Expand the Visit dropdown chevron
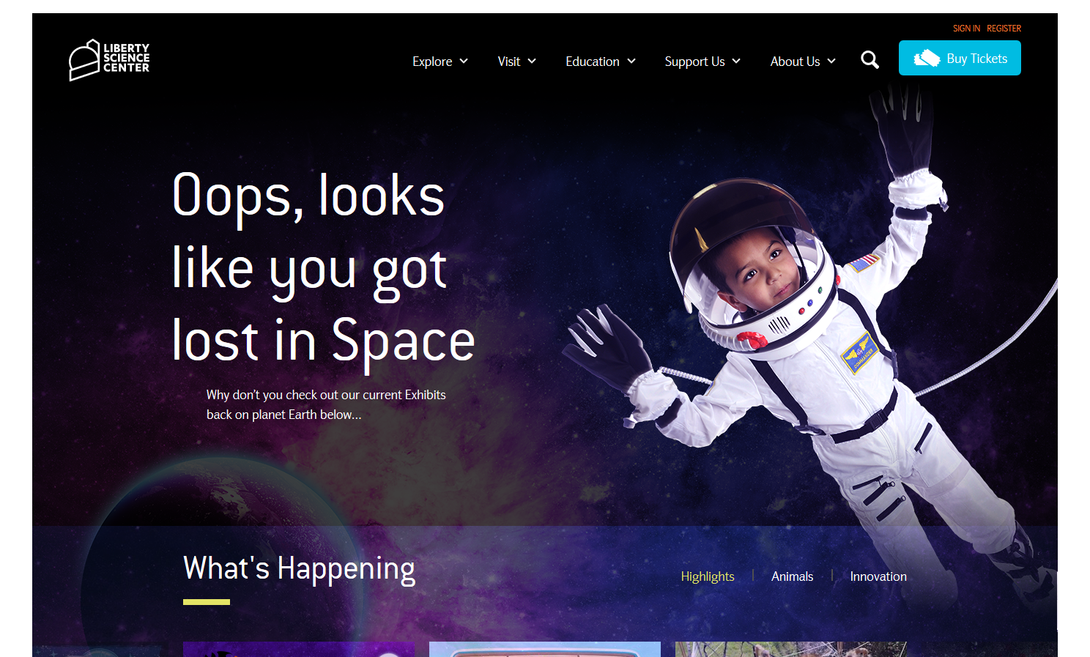The width and height of the screenshot is (1090, 657). pos(532,62)
